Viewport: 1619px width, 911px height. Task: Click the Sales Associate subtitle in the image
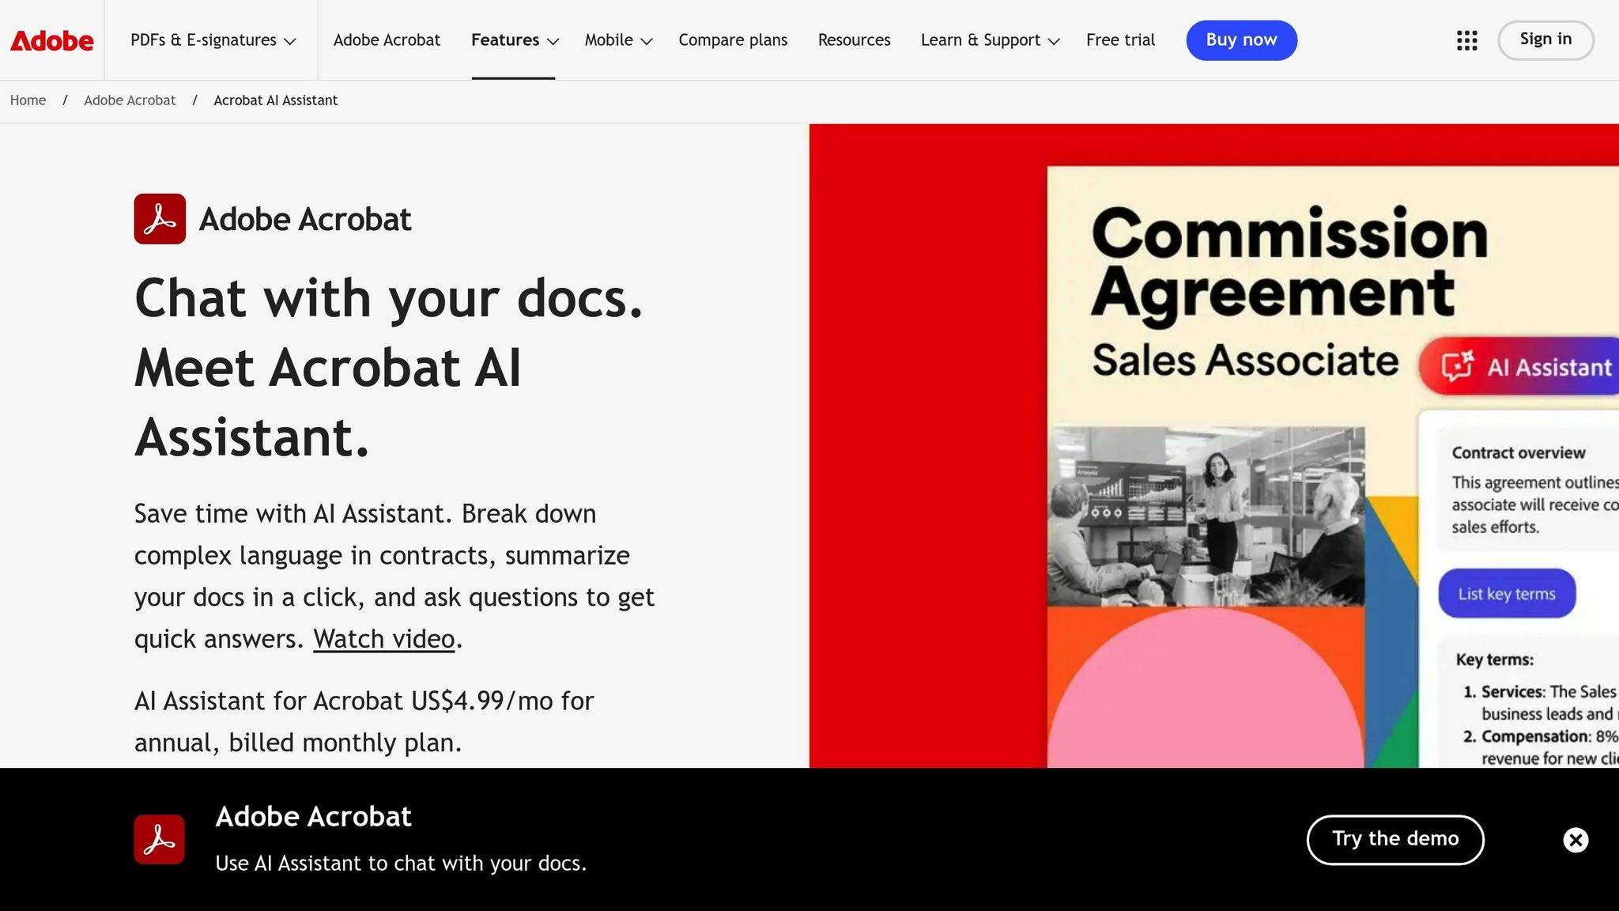point(1245,361)
